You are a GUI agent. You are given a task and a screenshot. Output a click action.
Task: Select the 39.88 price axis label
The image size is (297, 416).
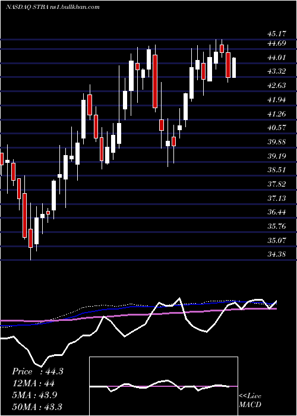pos(276,141)
